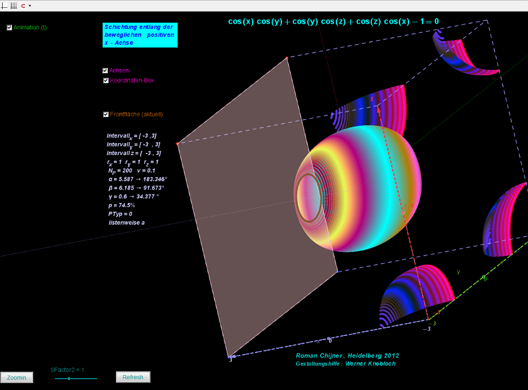
Task: Disable the Achsen checkbox
Action: click(x=106, y=71)
